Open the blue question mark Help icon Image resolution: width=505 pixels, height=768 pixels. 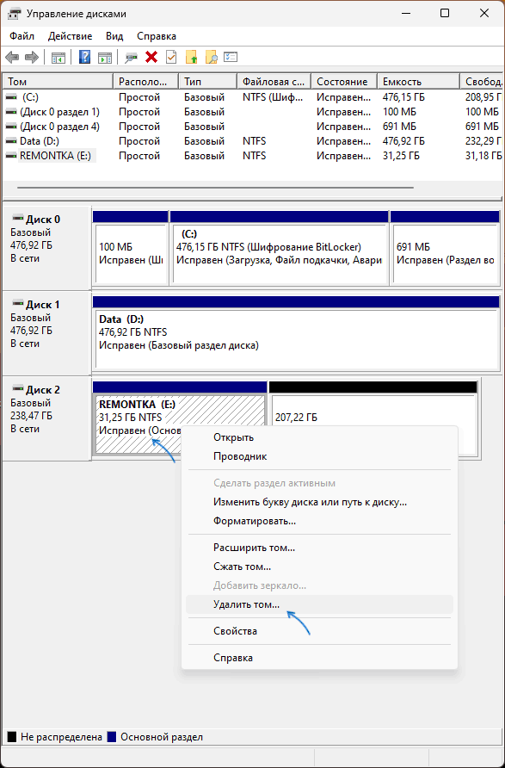[x=84, y=58]
